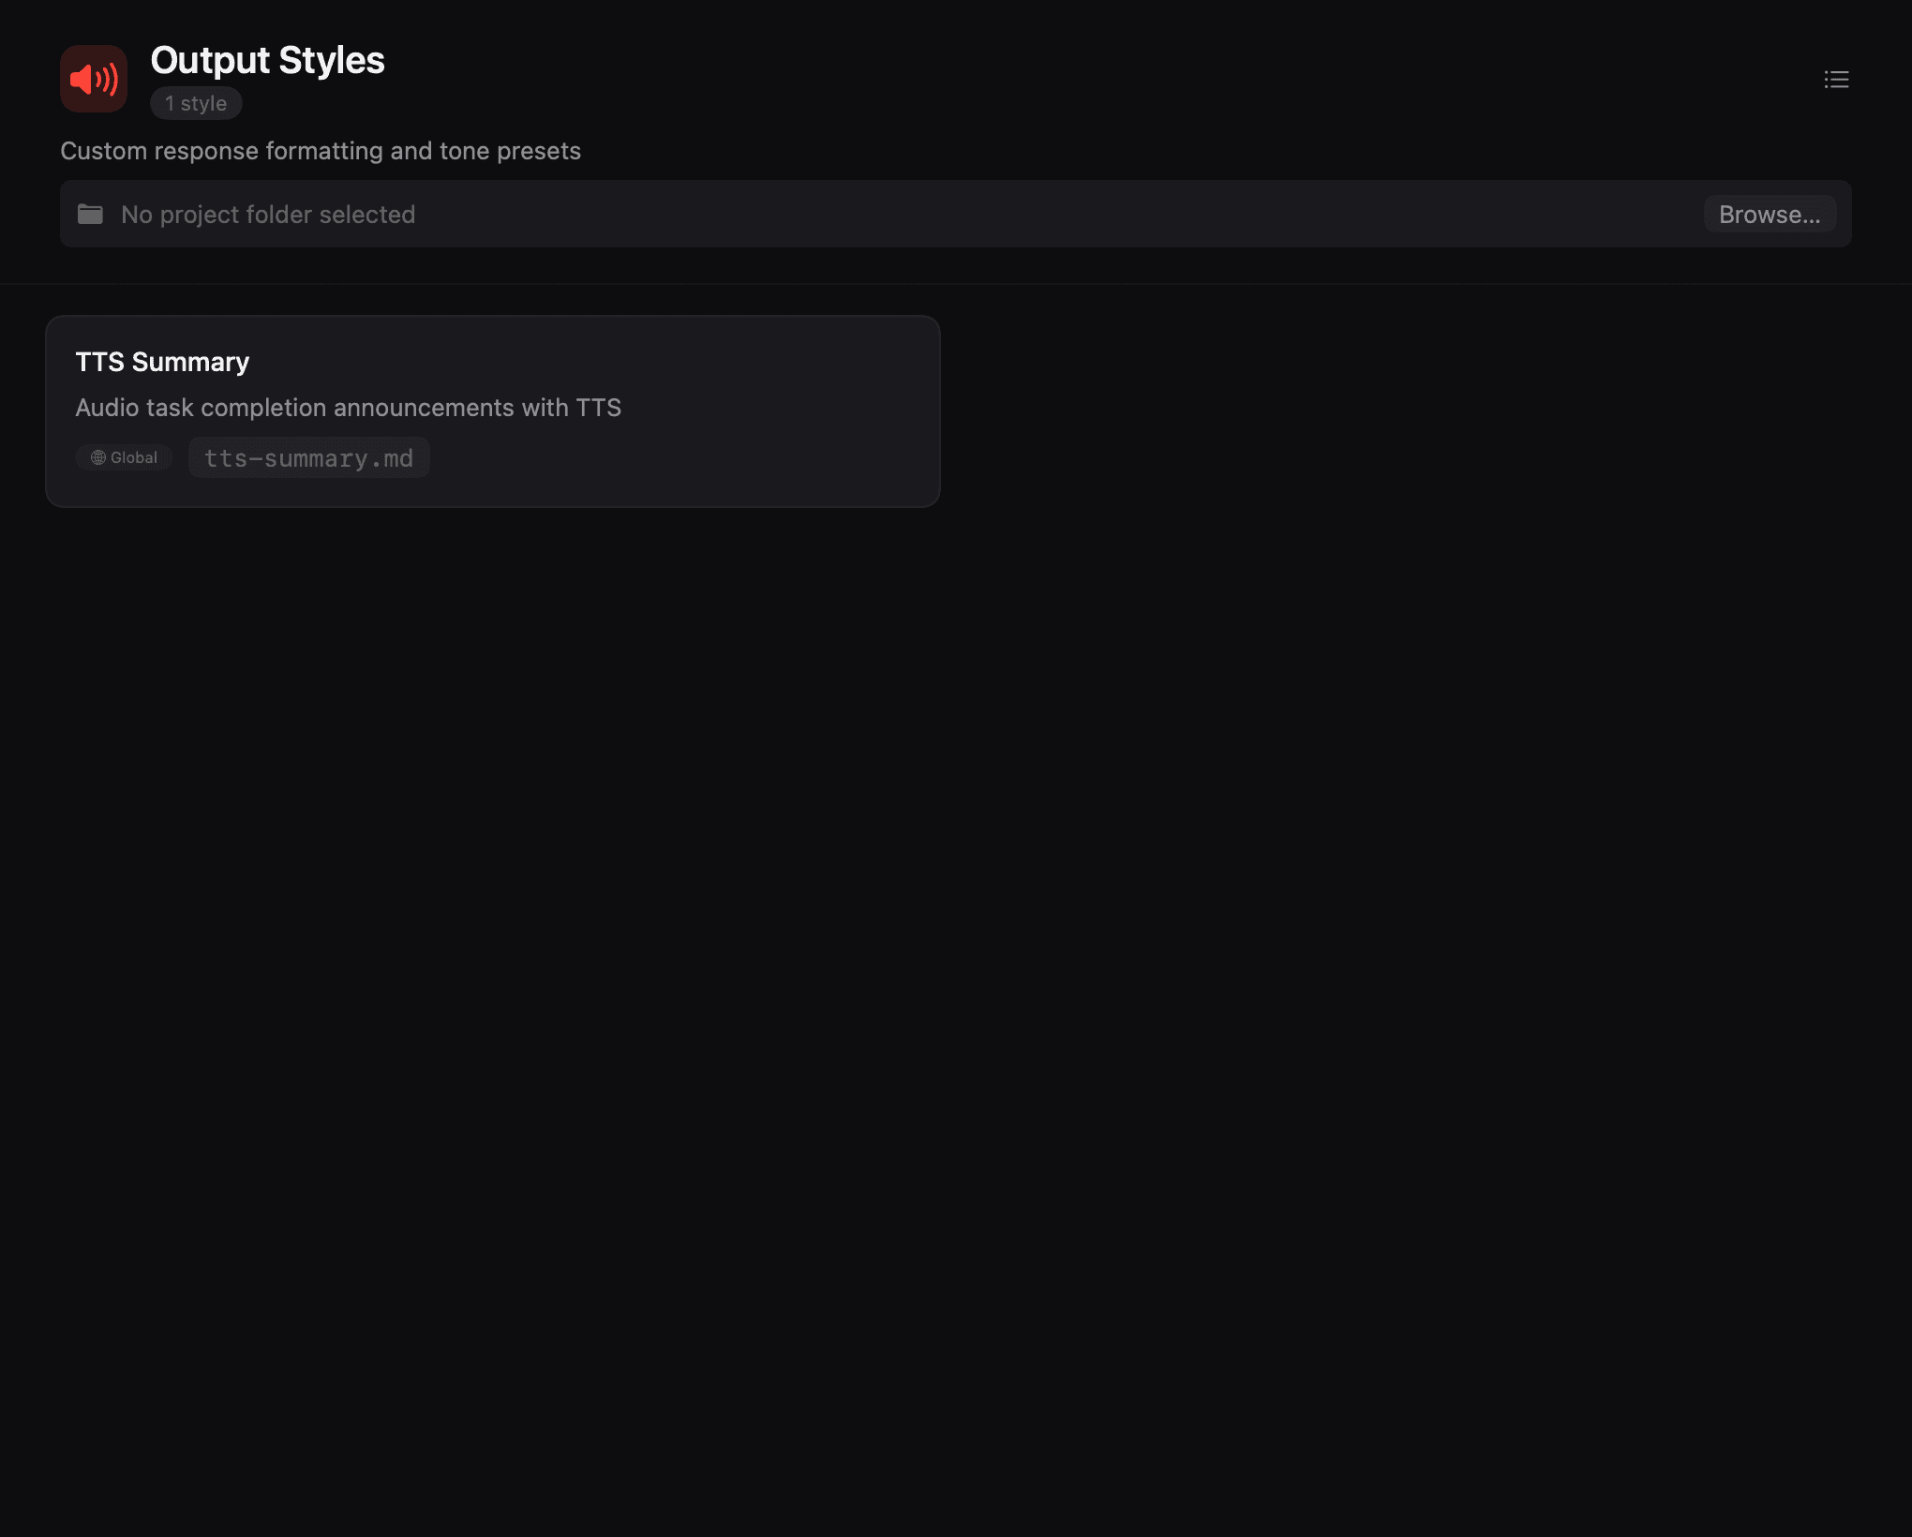1912x1537 pixels.
Task: Click the Output Styles page heading
Action: [x=267, y=60]
